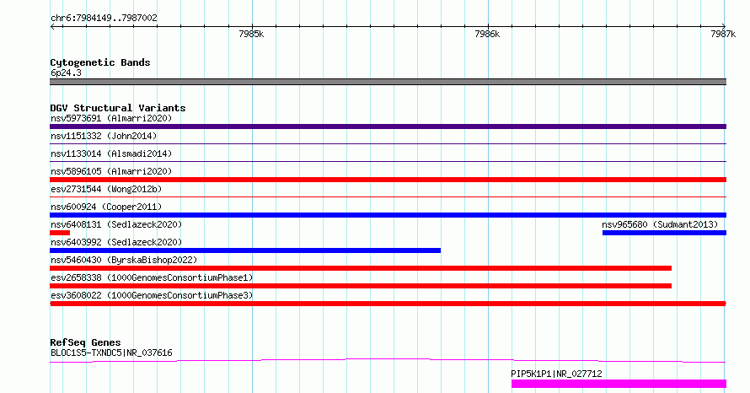Image resolution: width=750 pixels, height=393 pixels.
Task: Select the blue nsv6403992 variant bar
Action: point(245,250)
